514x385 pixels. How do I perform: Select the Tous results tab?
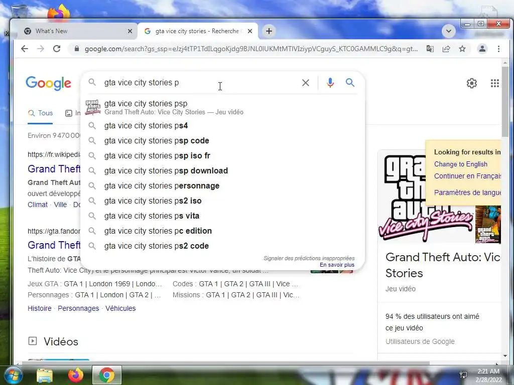point(40,113)
